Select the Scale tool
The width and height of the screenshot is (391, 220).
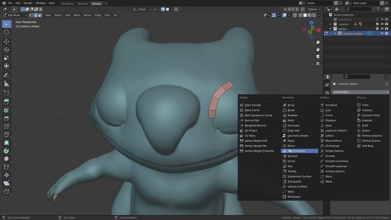(7, 58)
